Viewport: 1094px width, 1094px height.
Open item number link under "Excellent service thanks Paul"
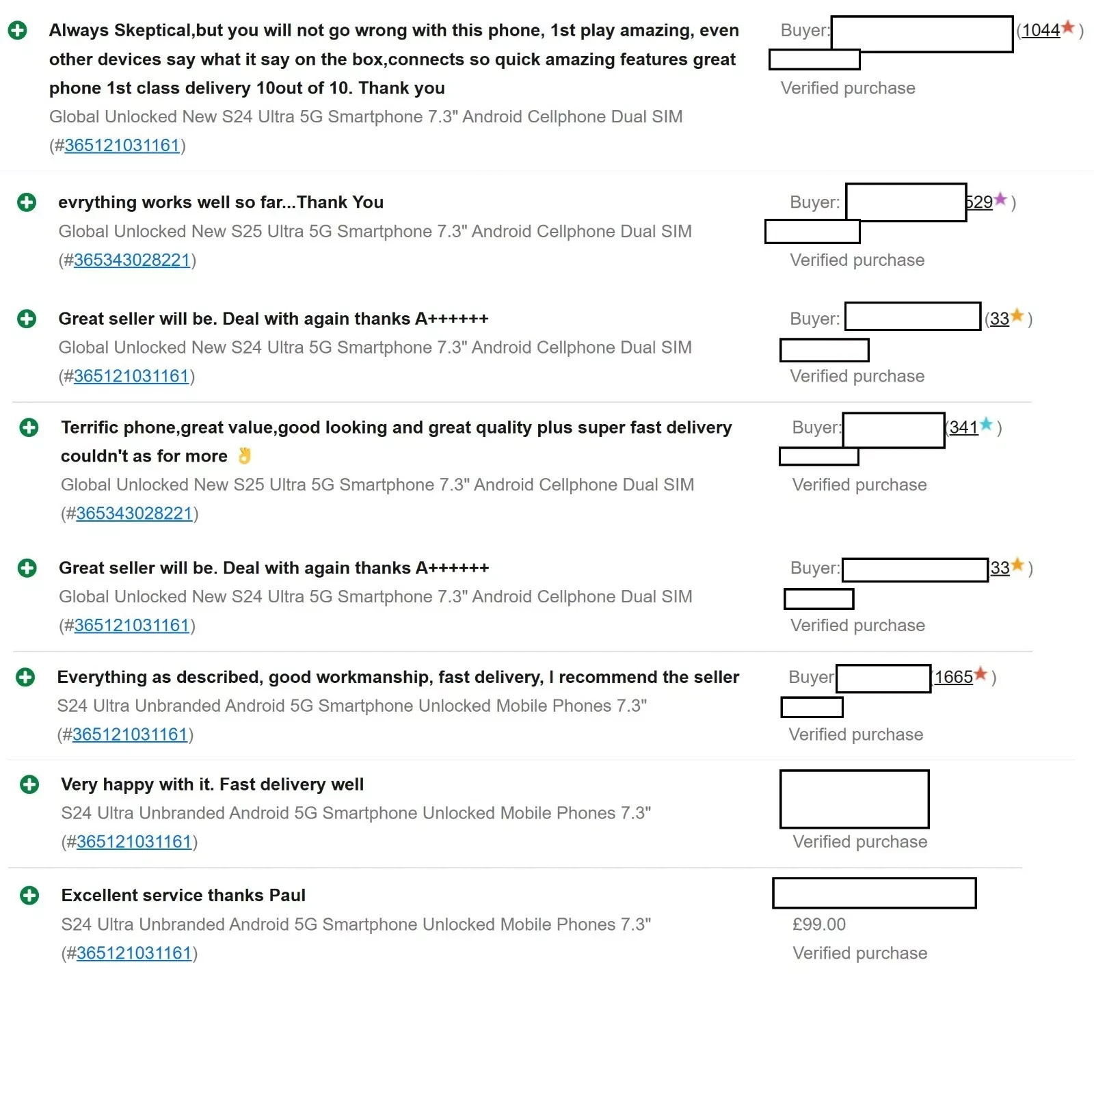(x=134, y=953)
